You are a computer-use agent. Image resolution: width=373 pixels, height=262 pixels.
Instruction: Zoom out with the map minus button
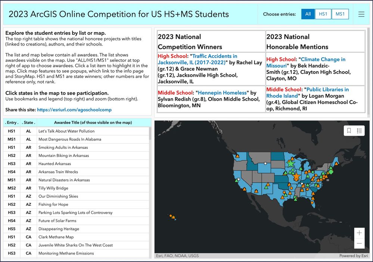click(359, 243)
